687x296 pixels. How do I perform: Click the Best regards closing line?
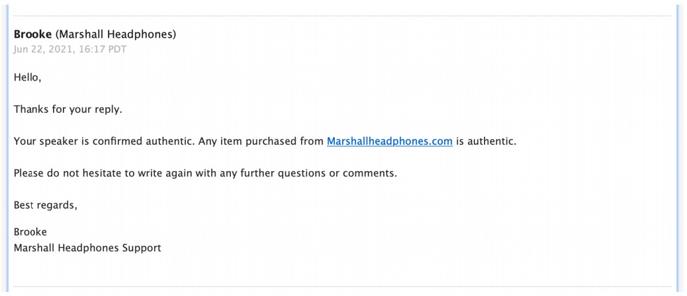pyautogui.click(x=45, y=205)
